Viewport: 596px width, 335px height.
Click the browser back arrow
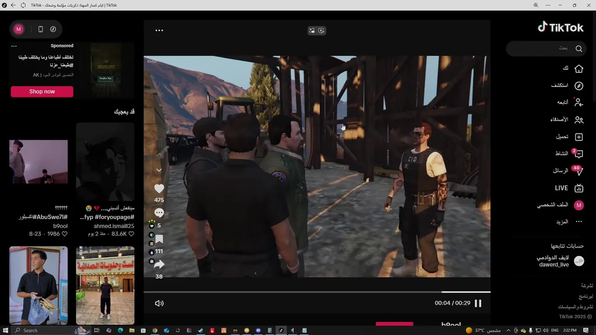pyautogui.click(x=13, y=5)
